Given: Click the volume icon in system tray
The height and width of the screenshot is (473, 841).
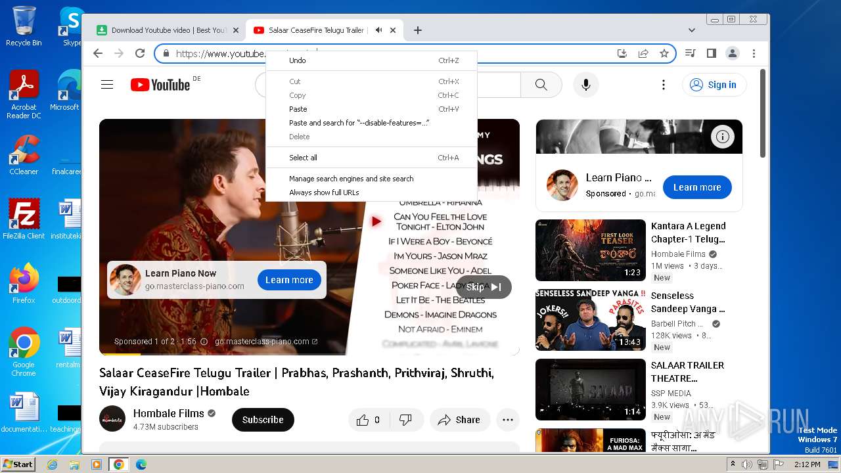Looking at the screenshot, I should point(747,464).
